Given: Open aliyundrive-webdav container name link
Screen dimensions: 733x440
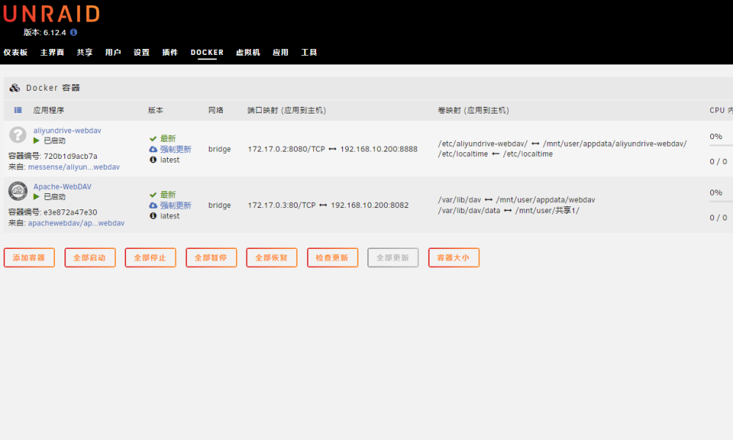Looking at the screenshot, I should pos(67,131).
